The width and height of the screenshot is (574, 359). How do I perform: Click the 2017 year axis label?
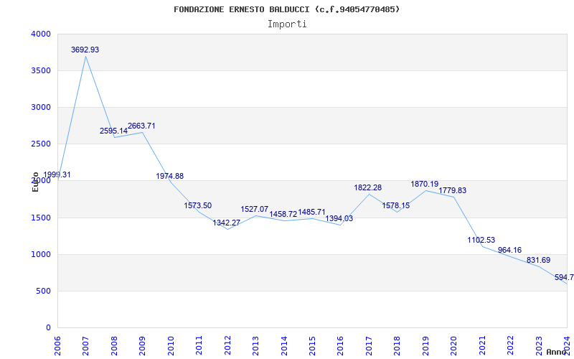point(369,345)
